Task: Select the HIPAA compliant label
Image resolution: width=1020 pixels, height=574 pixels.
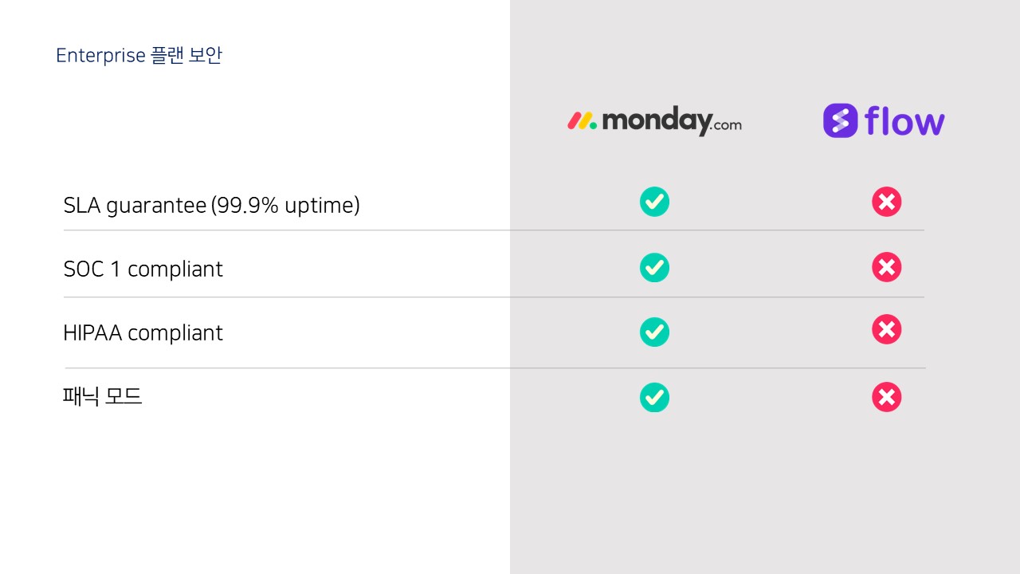Action: tap(143, 332)
